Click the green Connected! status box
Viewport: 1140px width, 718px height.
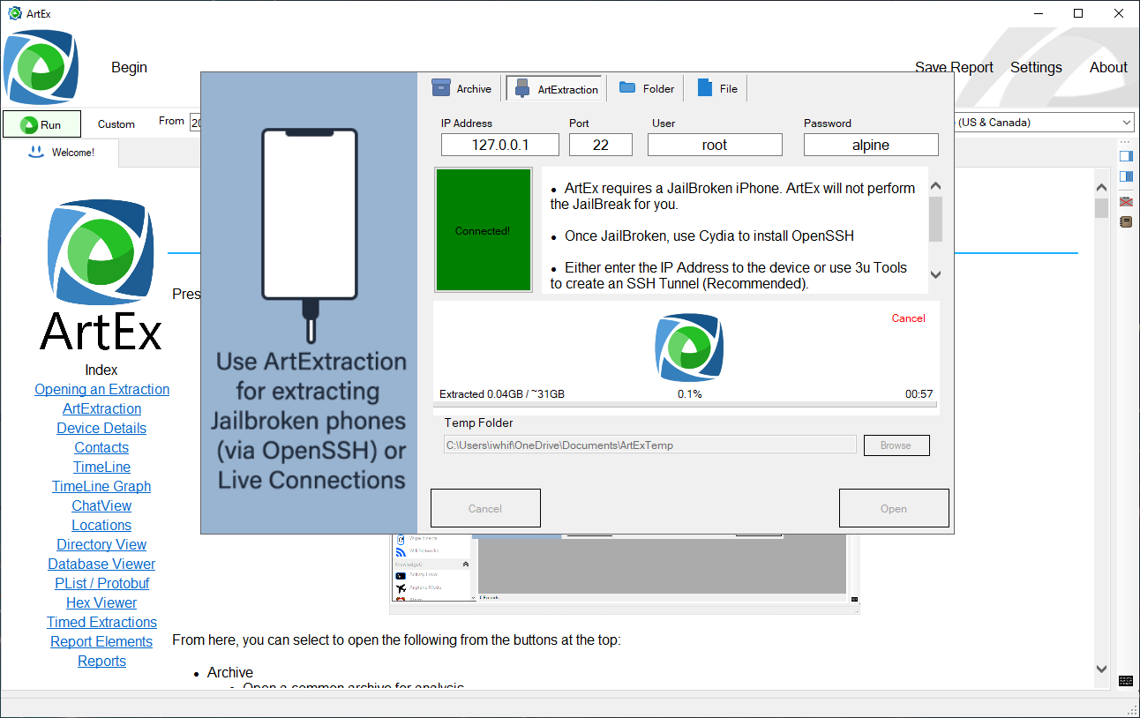483,230
